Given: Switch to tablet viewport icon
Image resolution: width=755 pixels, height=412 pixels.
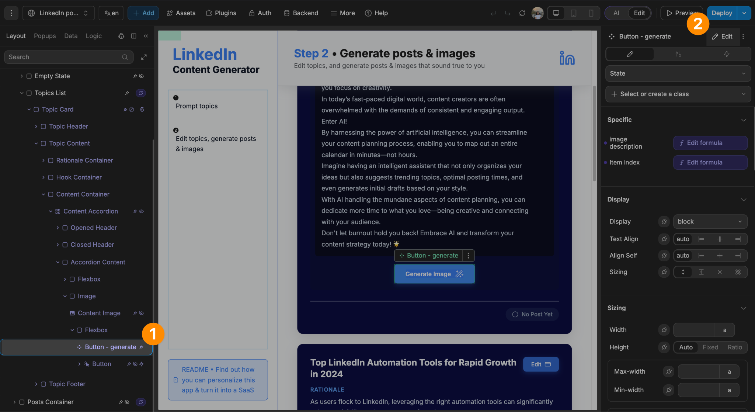Looking at the screenshot, I should (574, 13).
